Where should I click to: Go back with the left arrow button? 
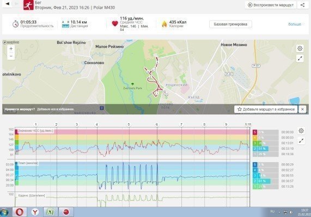tap(7, 4)
